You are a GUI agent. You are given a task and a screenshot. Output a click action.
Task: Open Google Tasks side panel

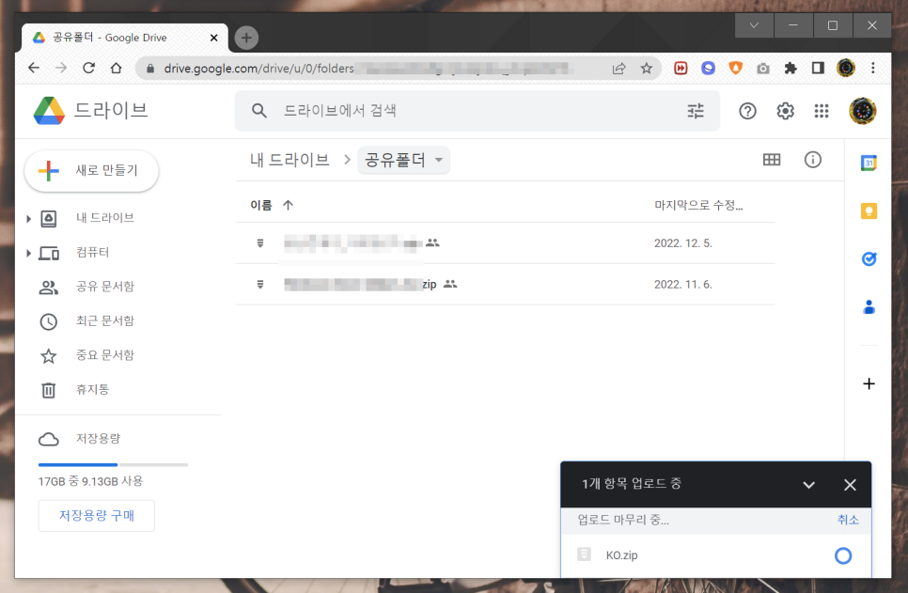[869, 258]
